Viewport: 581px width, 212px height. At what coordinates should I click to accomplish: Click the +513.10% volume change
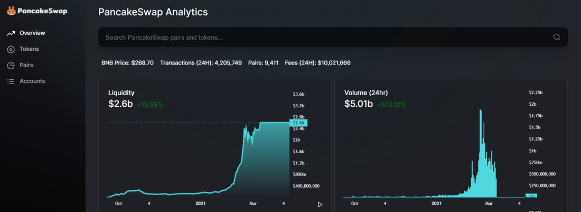coord(391,105)
